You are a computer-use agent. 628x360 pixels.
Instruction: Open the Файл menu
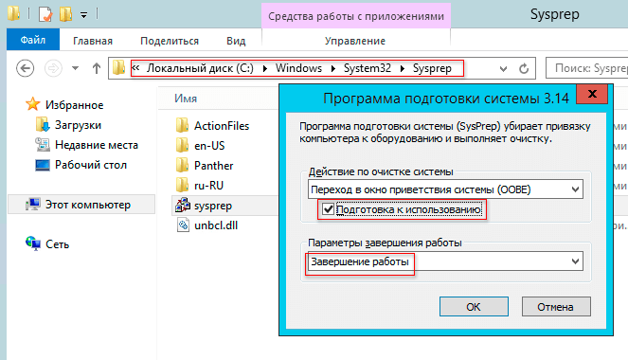(x=33, y=40)
